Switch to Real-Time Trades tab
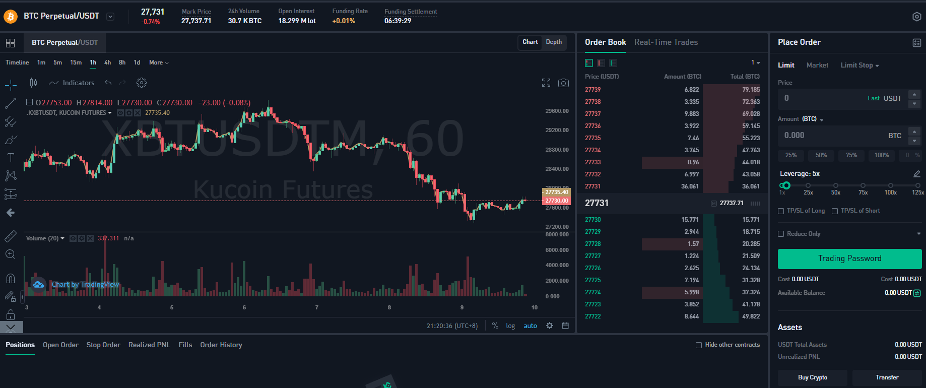The width and height of the screenshot is (926, 388). pos(666,42)
